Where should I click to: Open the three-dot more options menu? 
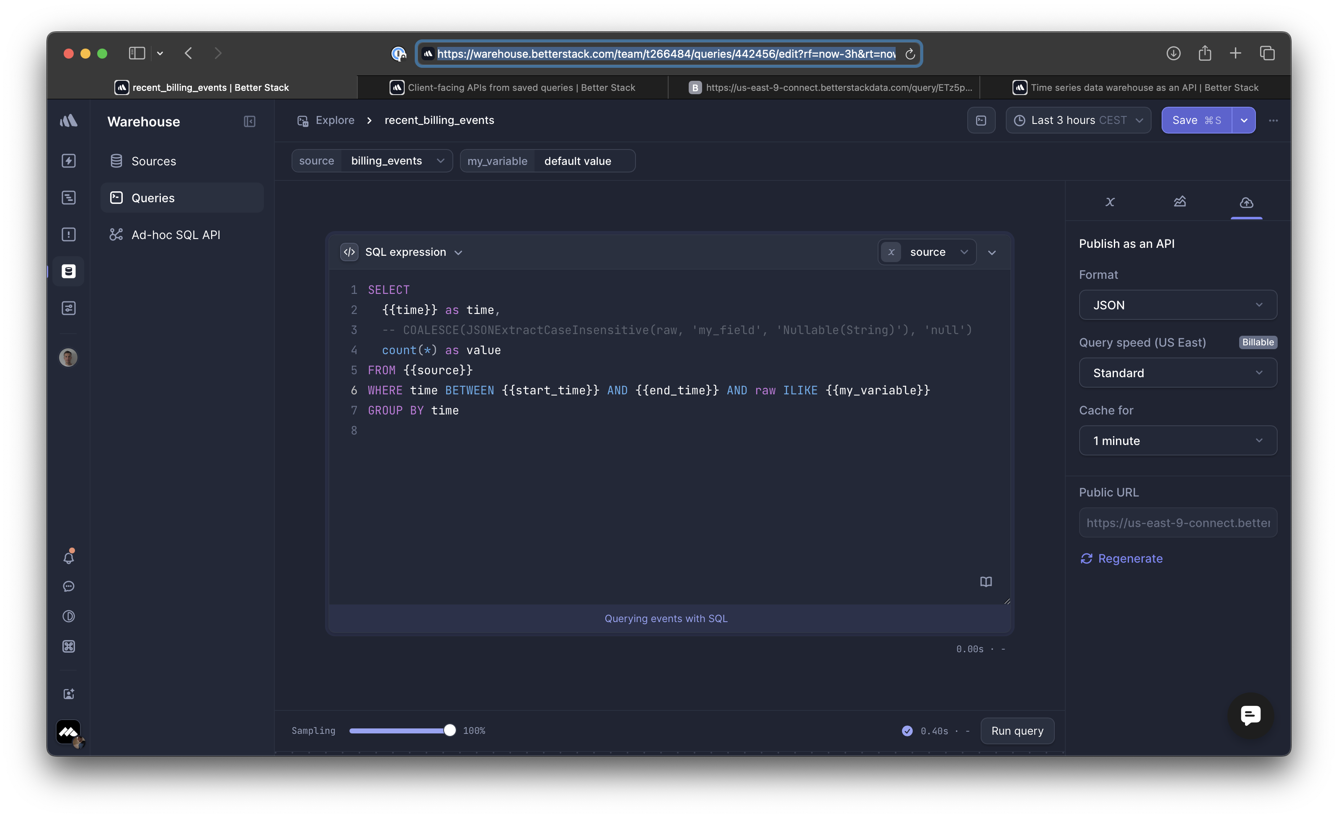[1273, 121]
